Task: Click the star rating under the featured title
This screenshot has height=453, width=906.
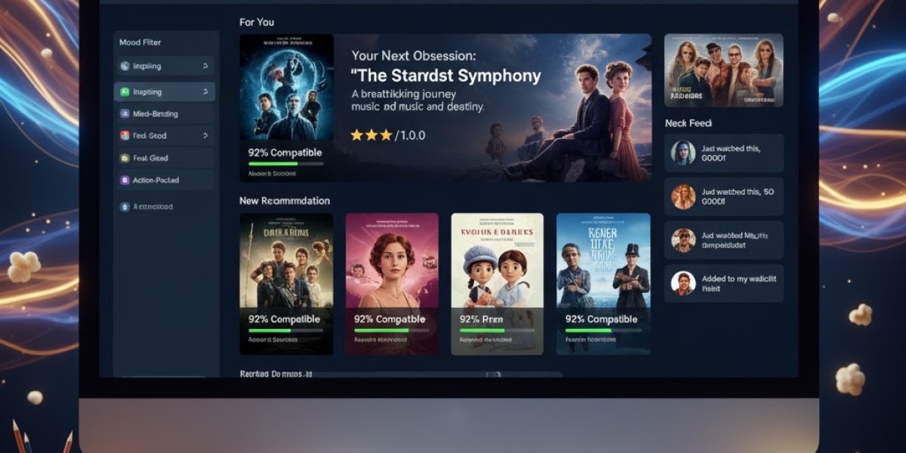Action: pyautogui.click(x=371, y=135)
